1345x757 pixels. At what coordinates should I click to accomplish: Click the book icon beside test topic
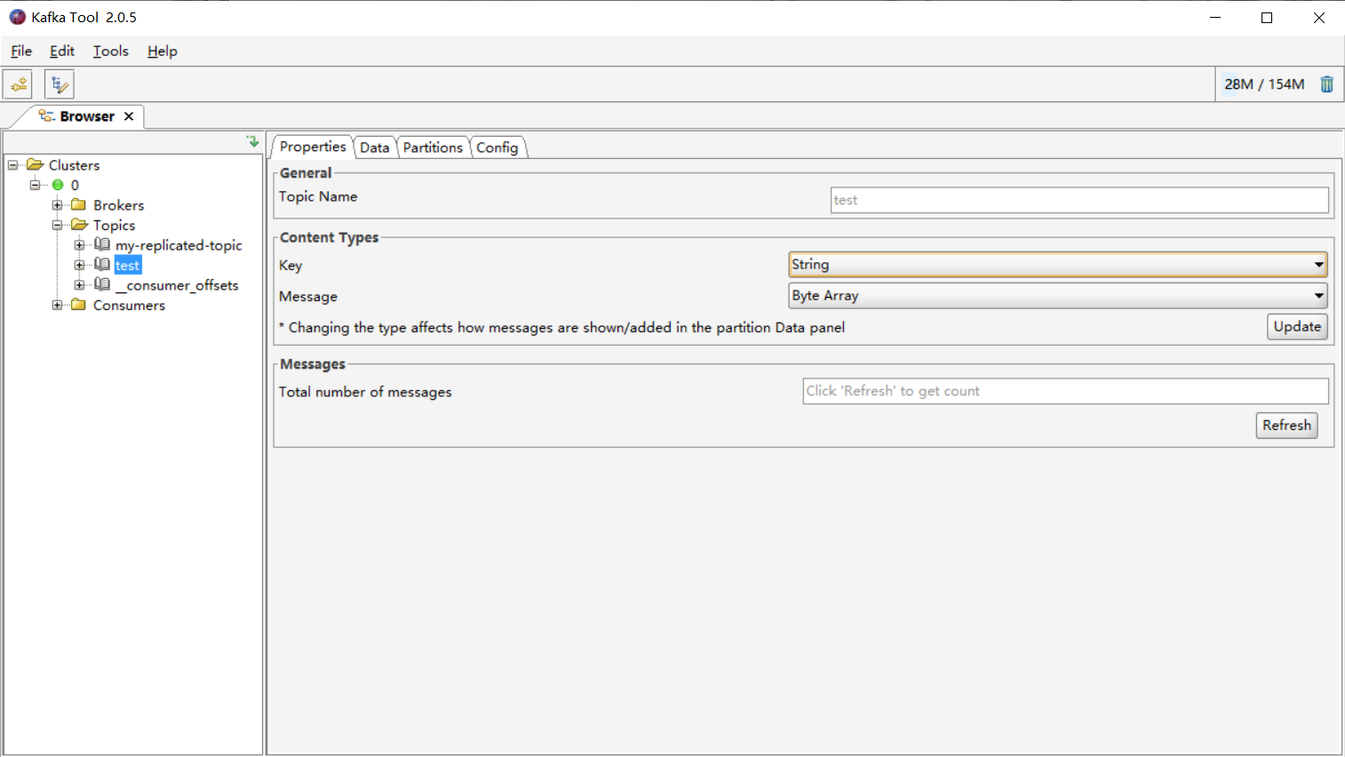coord(102,265)
